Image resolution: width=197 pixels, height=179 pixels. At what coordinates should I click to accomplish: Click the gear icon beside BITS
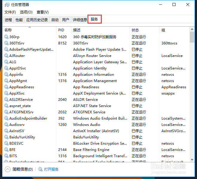pyautogui.click(x=6, y=156)
